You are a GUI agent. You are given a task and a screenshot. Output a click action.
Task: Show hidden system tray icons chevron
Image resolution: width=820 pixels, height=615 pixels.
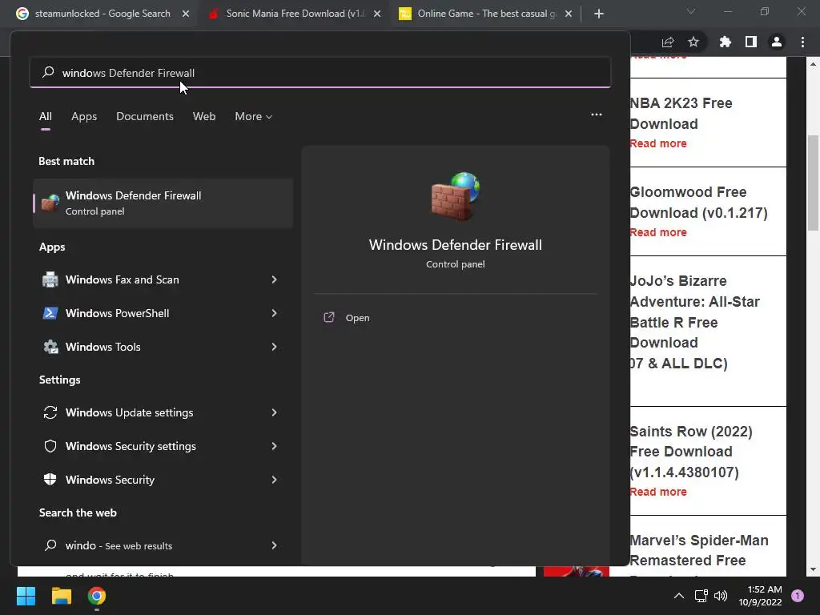point(679,596)
